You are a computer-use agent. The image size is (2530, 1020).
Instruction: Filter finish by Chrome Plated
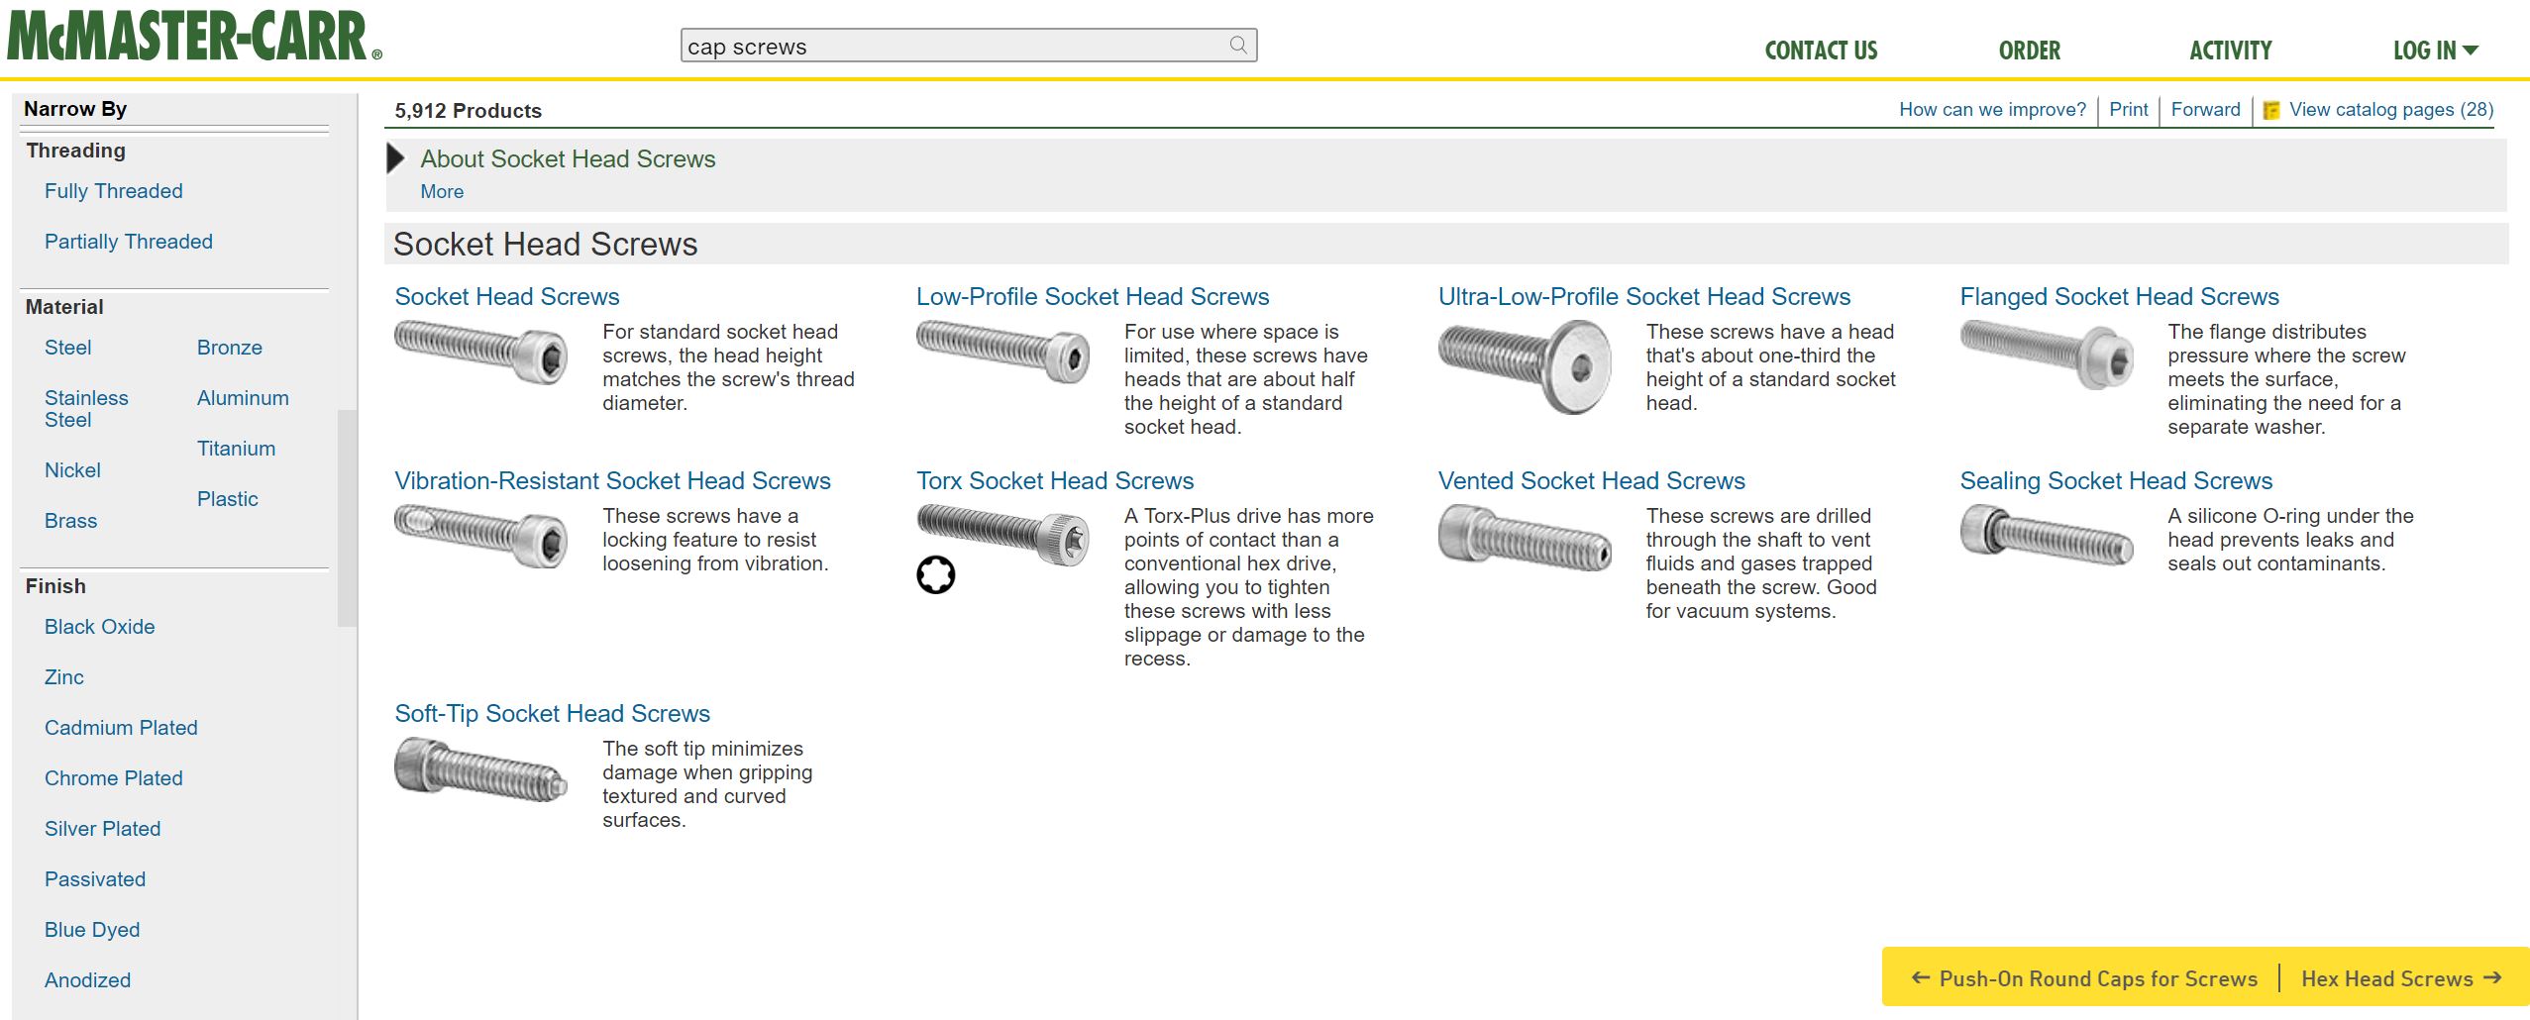[x=114, y=778]
